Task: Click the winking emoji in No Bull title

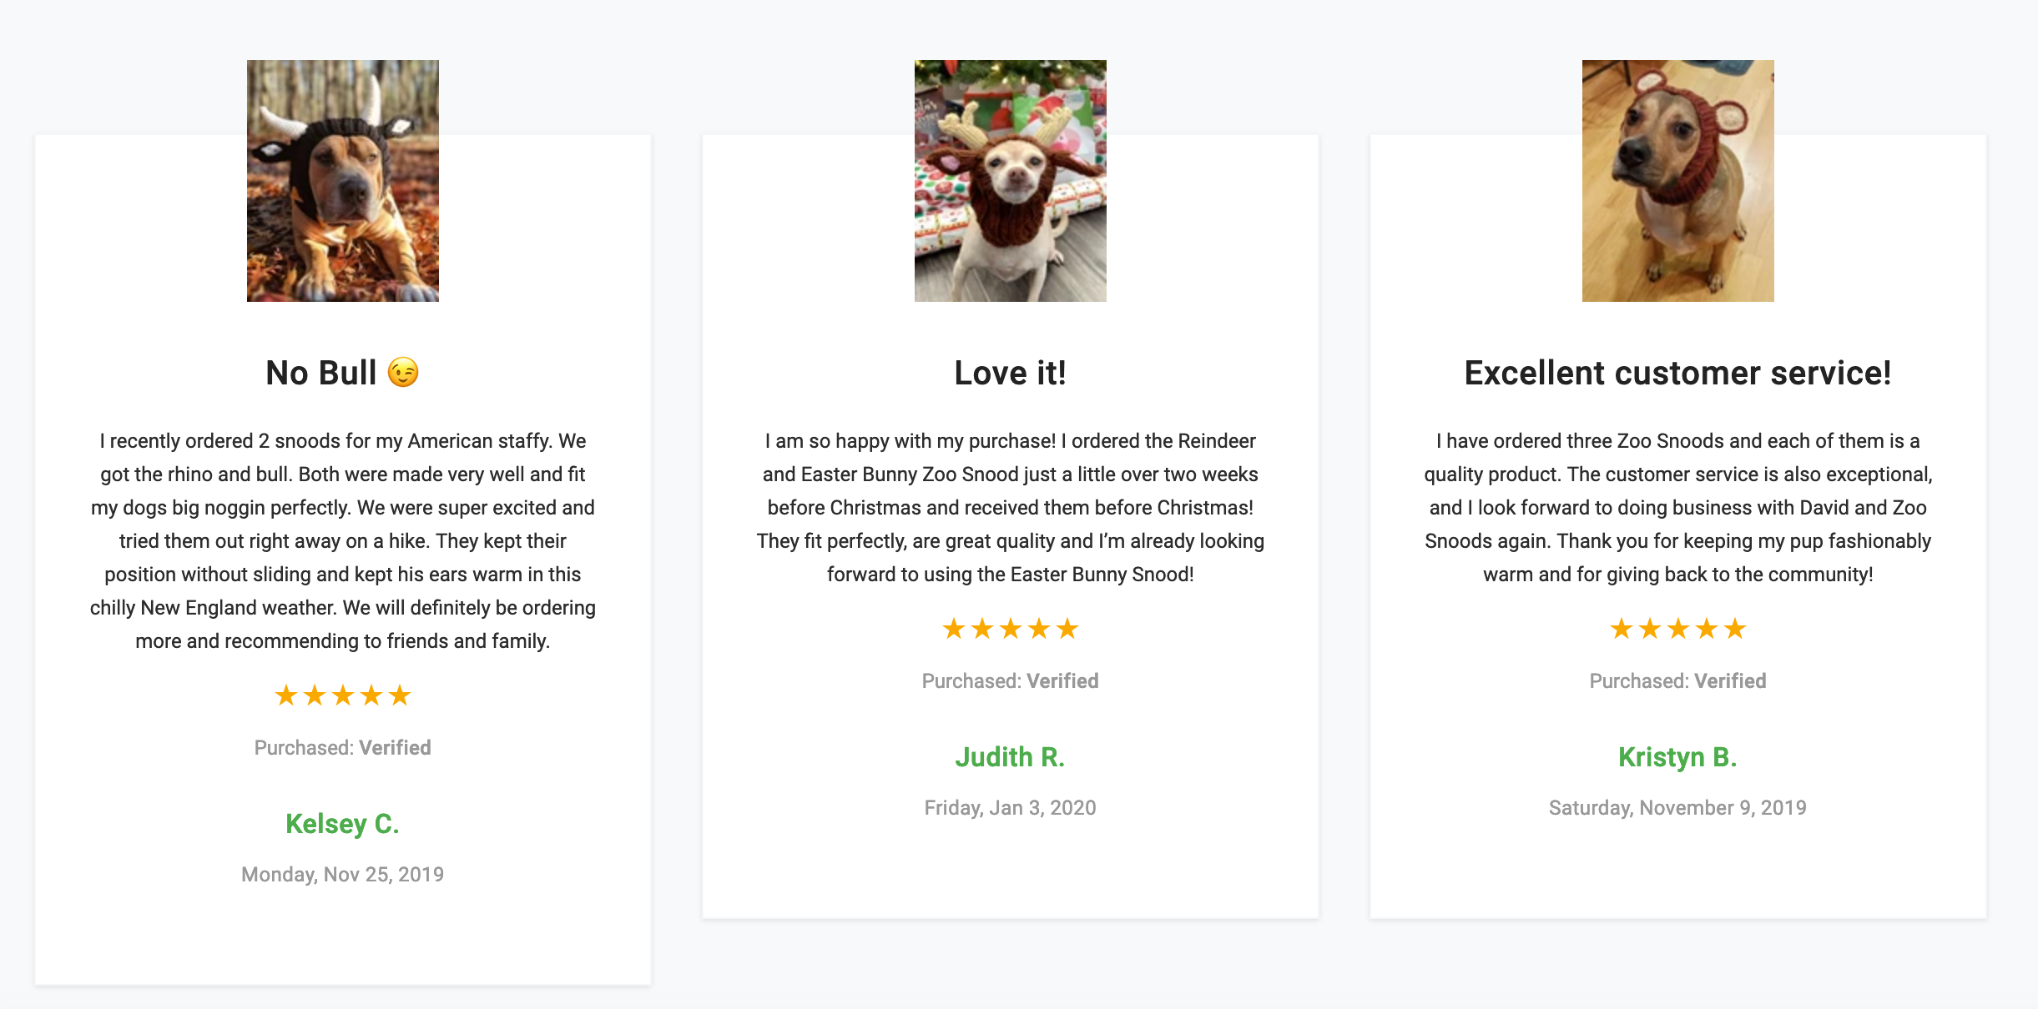Action: 403,373
